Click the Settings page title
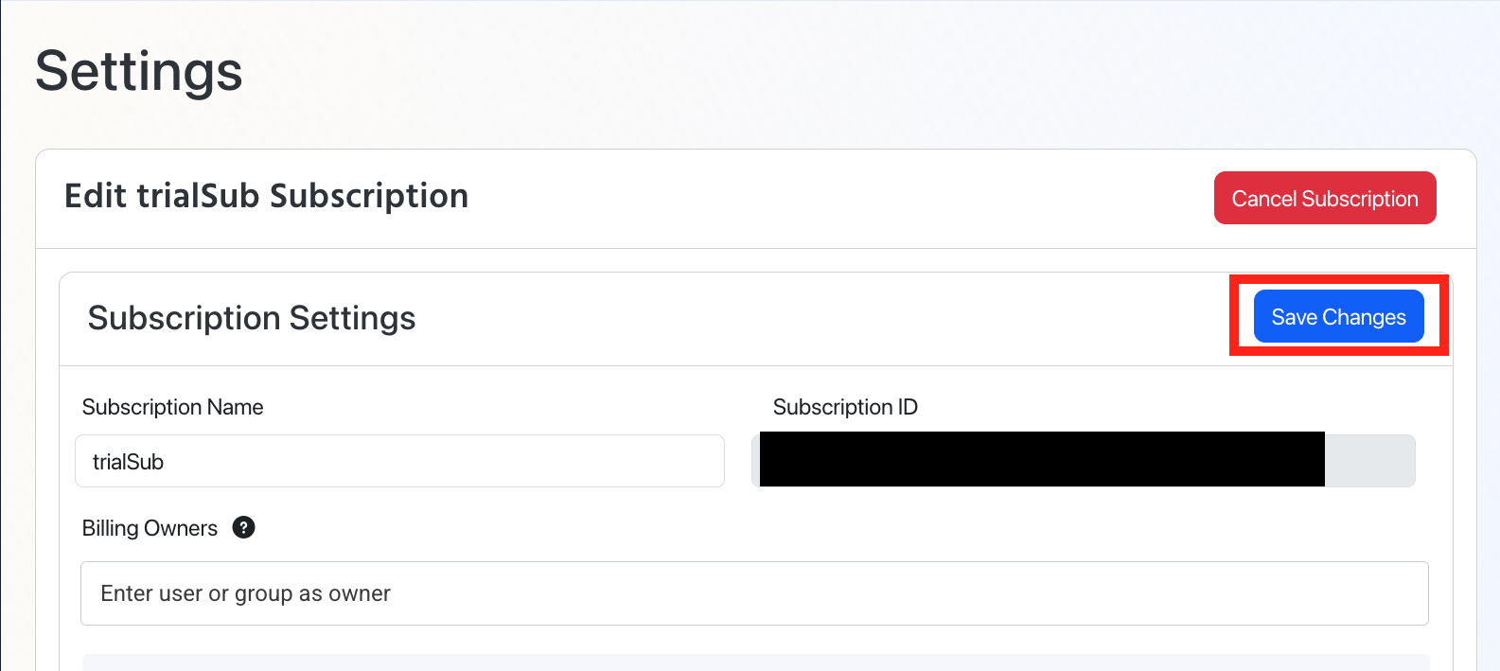Viewport: 1500px width, 671px height. [x=138, y=71]
